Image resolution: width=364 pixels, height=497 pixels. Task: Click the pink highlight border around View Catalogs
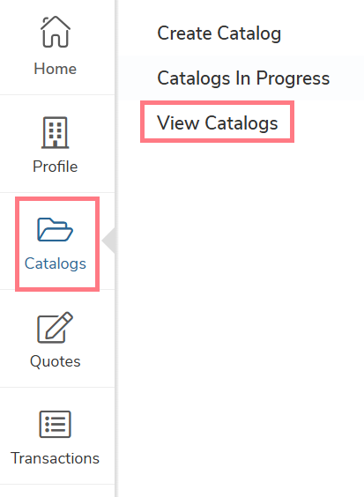(x=217, y=103)
